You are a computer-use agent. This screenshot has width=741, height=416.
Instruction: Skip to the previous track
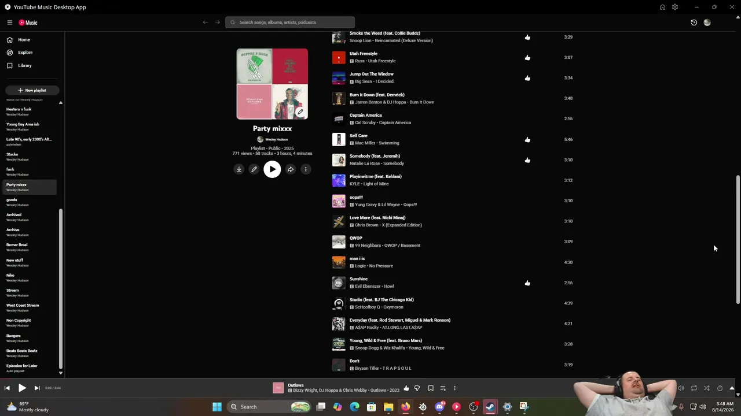click(x=7, y=388)
